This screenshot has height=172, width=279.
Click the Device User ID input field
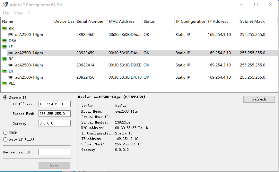click(x=54, y=152)
